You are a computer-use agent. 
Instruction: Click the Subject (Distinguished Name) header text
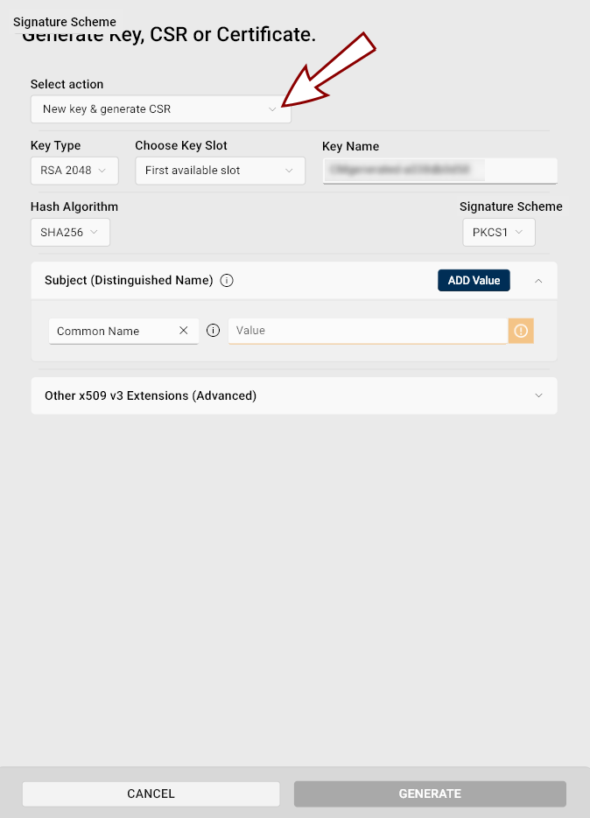129,281
